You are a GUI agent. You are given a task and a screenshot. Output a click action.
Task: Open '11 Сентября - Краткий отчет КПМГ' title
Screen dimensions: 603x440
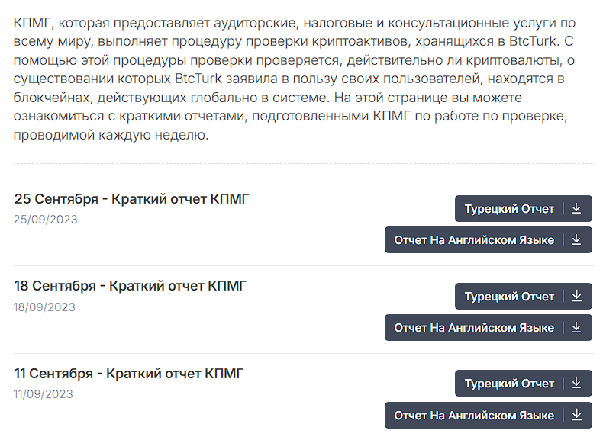129,374
